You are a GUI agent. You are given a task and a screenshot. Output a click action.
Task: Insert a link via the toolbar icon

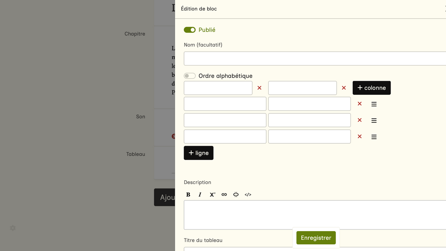click(x=224, y=195)
